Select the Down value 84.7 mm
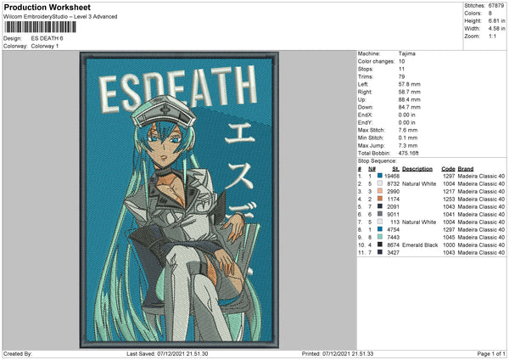509x360 pixels. click(410, 107)
